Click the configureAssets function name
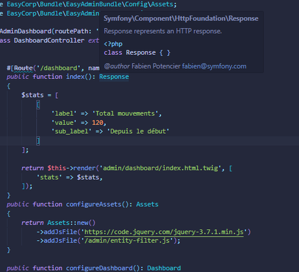 click(94, 204)
